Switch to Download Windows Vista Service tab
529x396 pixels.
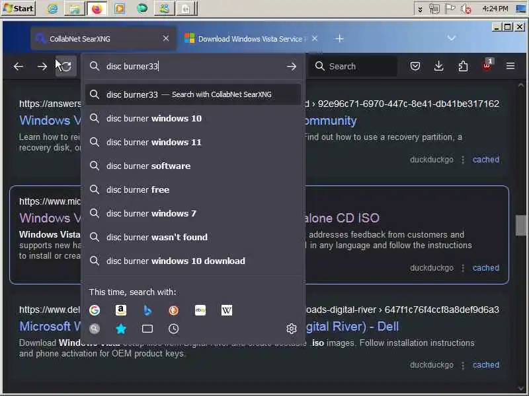[251, 39]
